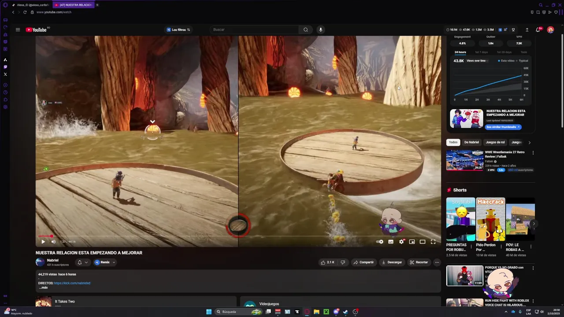
Task: Click See similar thumbnails button
Action: pos(503,127)
